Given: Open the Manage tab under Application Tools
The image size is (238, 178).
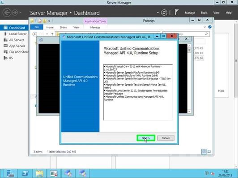Looking at the screenshot, I should tap(95, 27).
